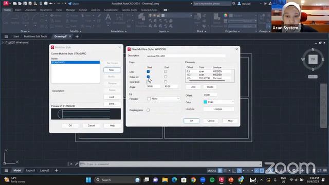Click Load in the Multiline Style dialog
This screenshot has height=185, width=329.
coord(112,97)
